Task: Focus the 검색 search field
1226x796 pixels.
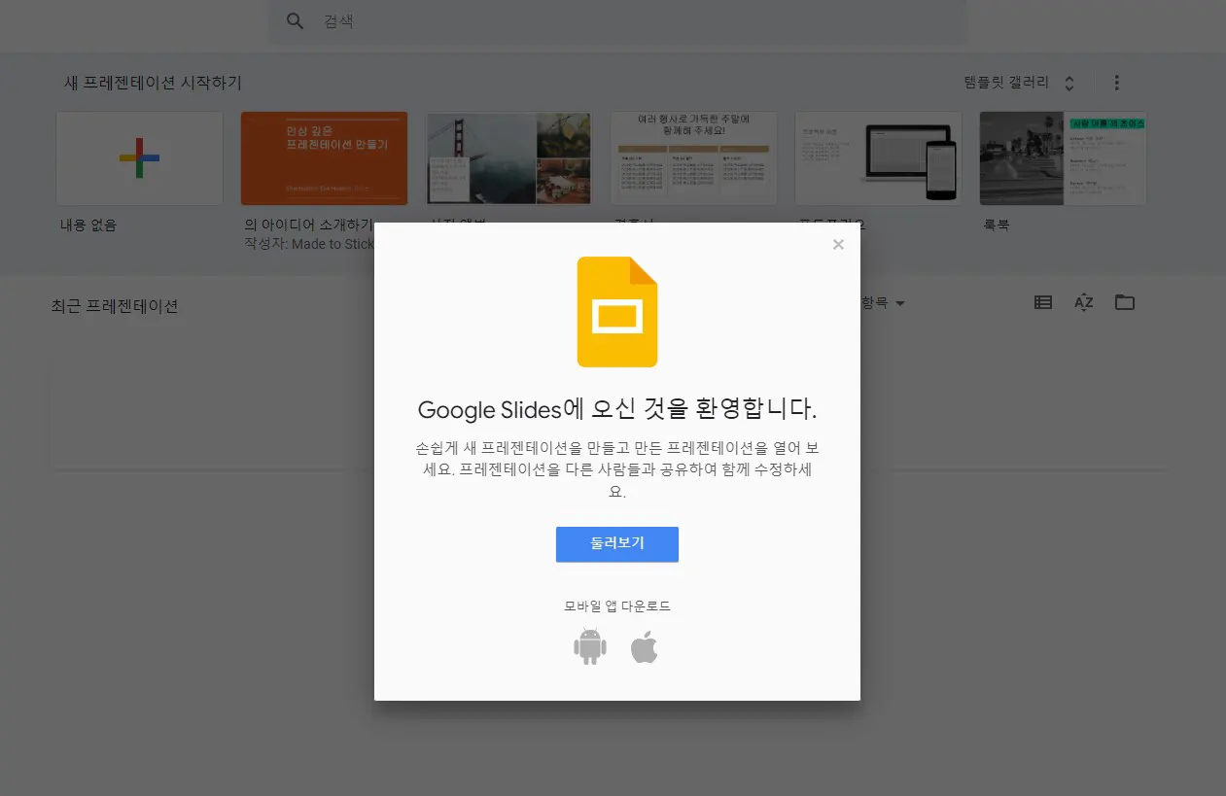Action: coord(617,21)
